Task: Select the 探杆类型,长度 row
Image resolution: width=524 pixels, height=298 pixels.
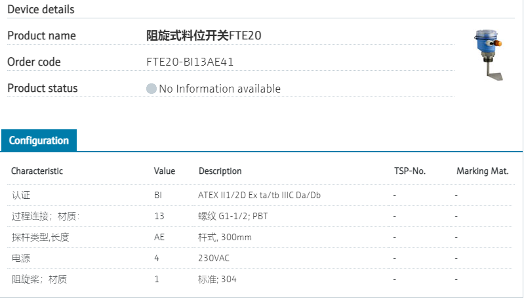Action: tap(41, 237)
